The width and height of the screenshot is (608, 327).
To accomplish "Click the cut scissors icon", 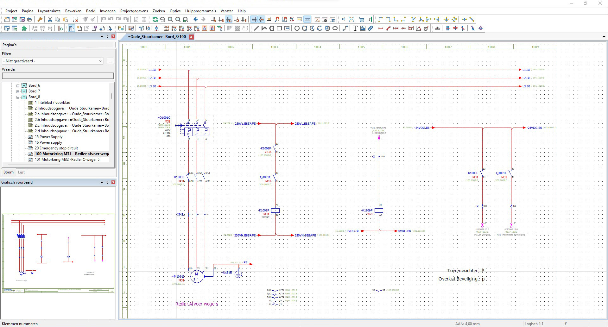I will coord(50,20).
